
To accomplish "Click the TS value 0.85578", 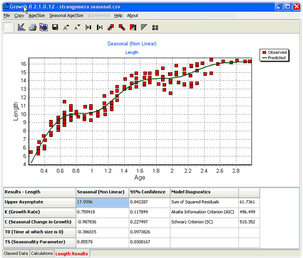I will (x=102, y=242).
